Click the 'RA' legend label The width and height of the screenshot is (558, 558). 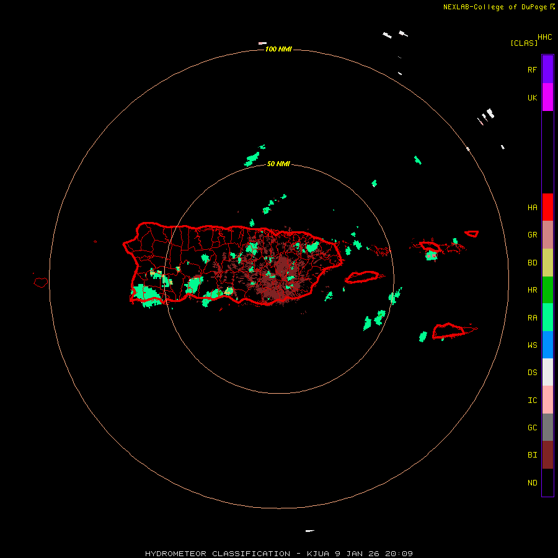(x=532, y=318)
